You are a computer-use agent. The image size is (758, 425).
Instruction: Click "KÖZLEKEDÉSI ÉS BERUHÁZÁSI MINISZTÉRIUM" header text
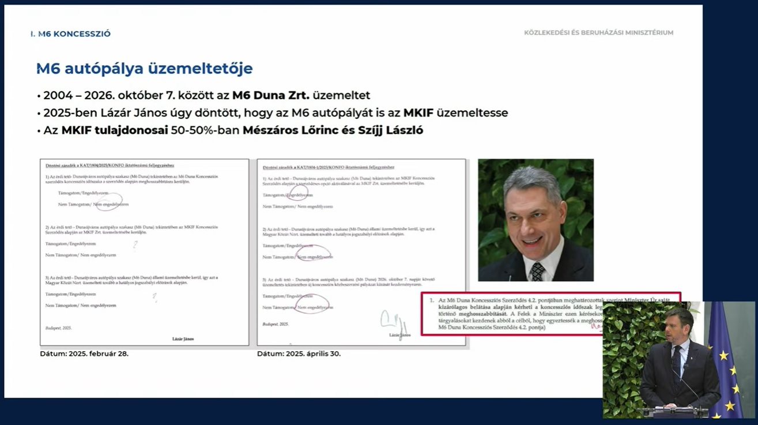pyautogui.click(x=598, y=33)
